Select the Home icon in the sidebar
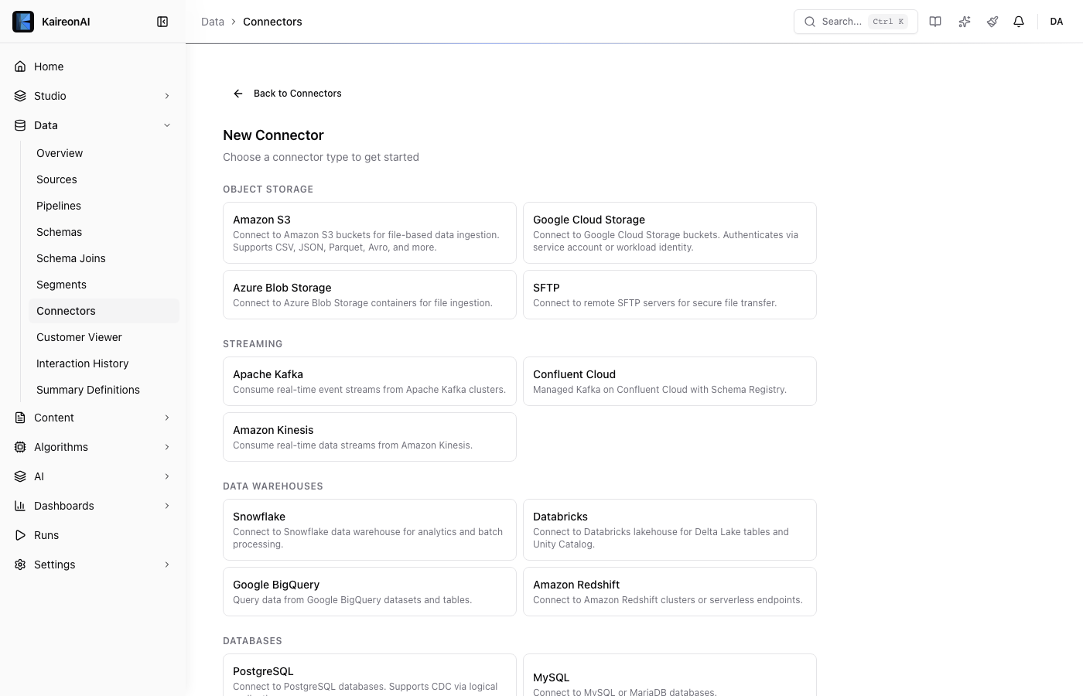This screenshot has height=696, width=1083. pyautogui.click(x=20, y=67)
